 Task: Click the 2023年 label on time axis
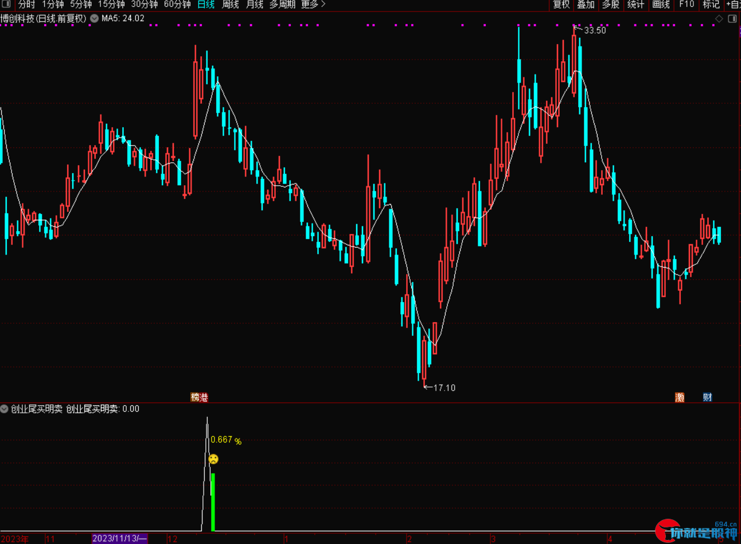point(14,539)
